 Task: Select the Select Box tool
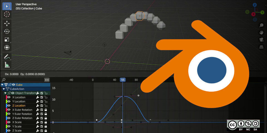click(7, 6)
